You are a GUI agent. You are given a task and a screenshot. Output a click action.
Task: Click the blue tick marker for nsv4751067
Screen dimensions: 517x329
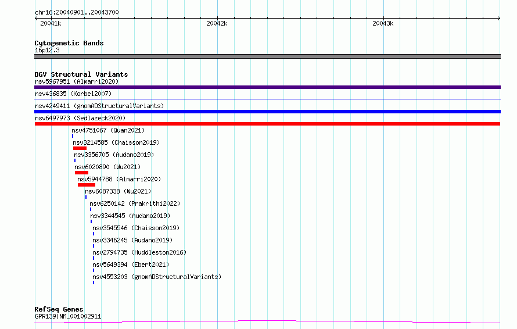pyautogui.click(x=73, y=136)
